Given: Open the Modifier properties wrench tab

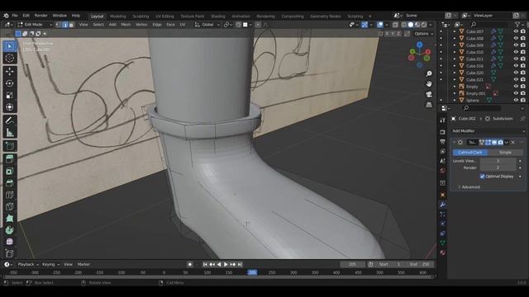Looking at the screenshot, I should [443, 205].
